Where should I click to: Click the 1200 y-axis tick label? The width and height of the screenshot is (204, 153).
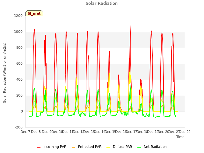point(18,16)
